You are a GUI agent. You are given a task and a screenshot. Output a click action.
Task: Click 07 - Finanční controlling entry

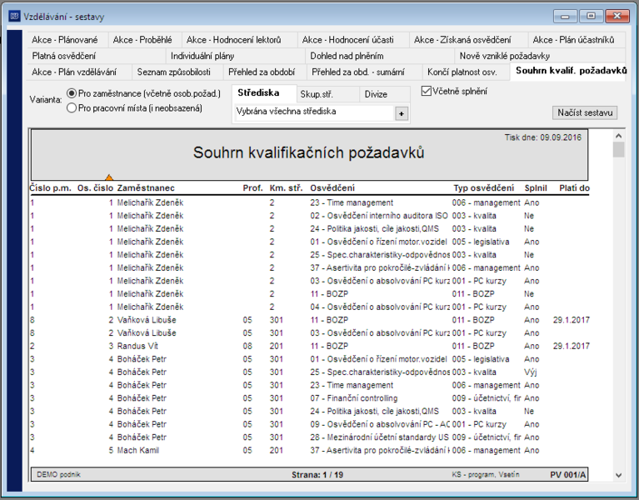pyautogui.click(x=353, y=398)
